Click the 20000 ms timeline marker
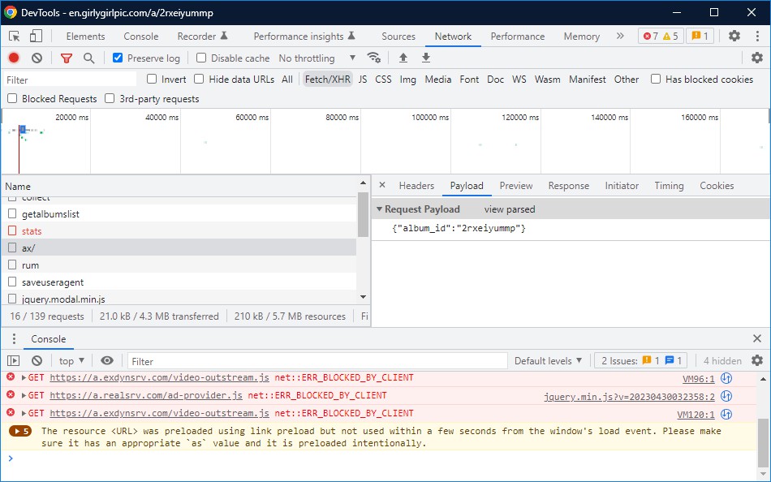771x482 pixels. click(x=71, y=117)
